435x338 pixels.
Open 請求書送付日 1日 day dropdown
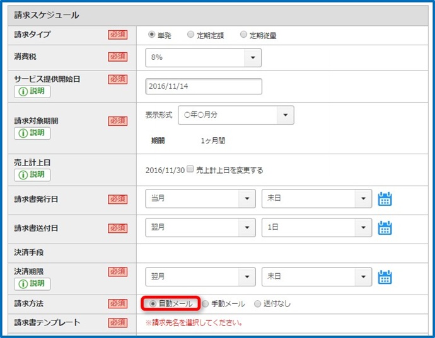point(317,227)
